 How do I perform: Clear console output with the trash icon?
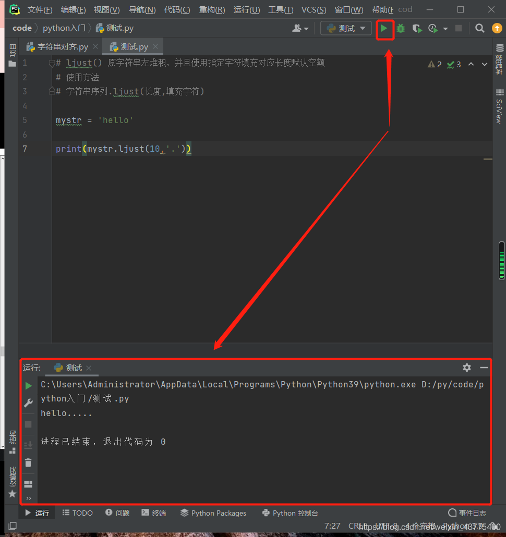click(x=29, y=462)
